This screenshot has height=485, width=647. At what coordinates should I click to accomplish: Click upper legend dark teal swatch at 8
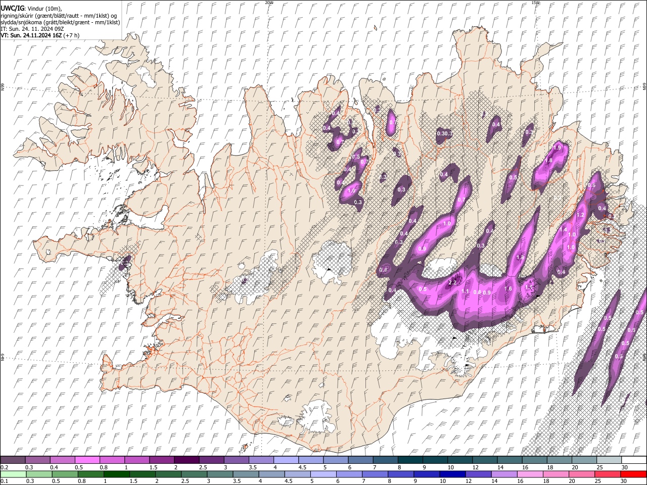(x=410, y=460)
